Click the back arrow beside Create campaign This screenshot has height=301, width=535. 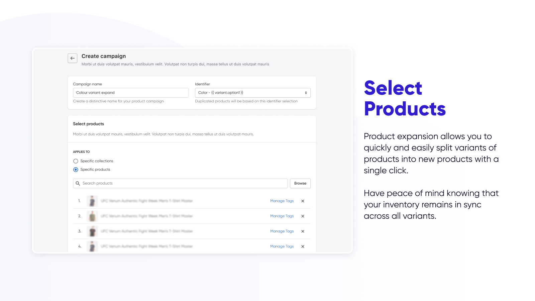pos(73,58)
